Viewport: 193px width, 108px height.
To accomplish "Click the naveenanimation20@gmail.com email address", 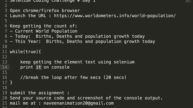I will coord(79,103).
